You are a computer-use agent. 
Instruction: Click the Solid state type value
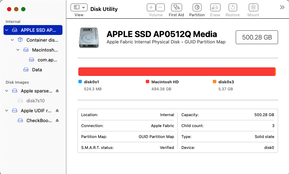(265, 137)
